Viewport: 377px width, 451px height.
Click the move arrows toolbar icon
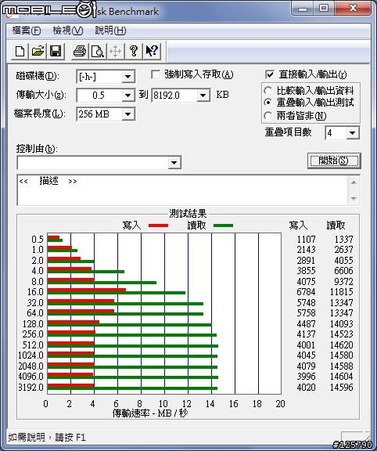(x=116, y=52)
